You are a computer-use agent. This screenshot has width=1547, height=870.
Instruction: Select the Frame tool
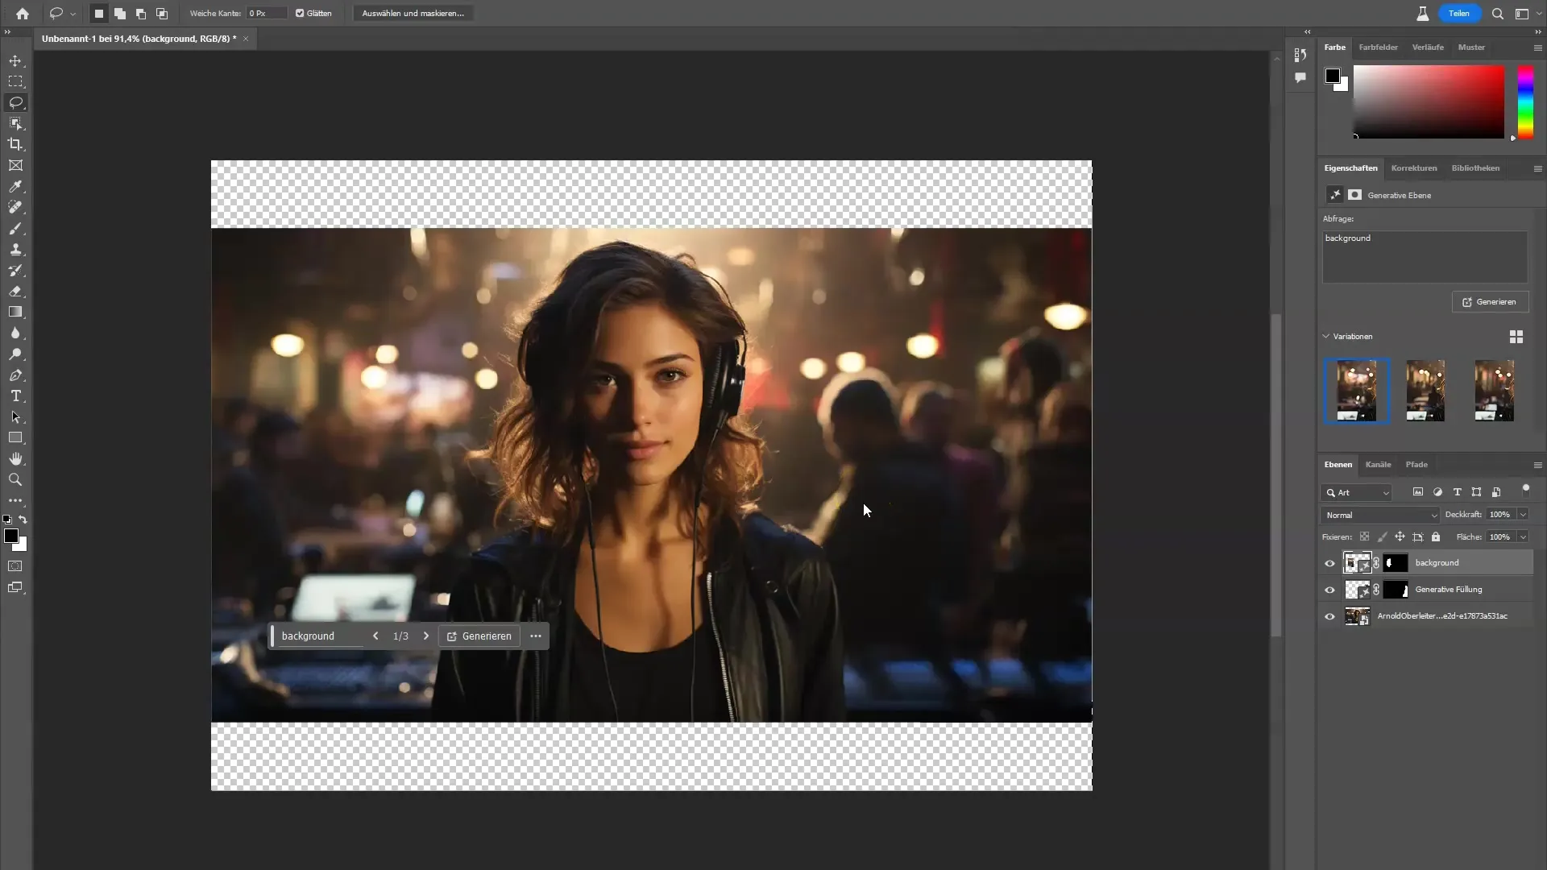[x=15, y=165]
